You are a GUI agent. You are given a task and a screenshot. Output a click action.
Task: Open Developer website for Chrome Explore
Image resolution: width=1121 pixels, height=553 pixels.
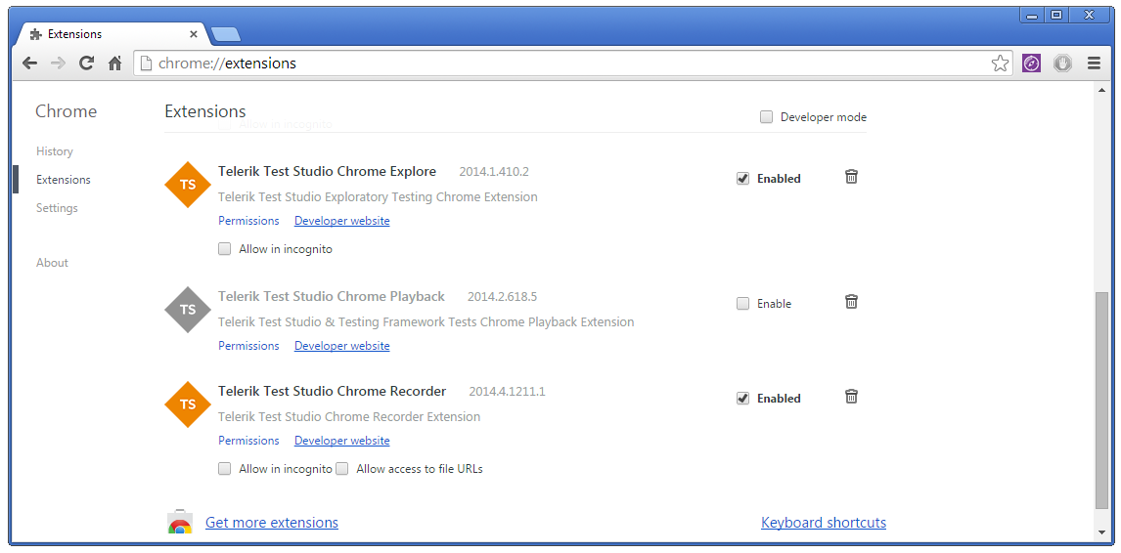click(x=341, y=221)
